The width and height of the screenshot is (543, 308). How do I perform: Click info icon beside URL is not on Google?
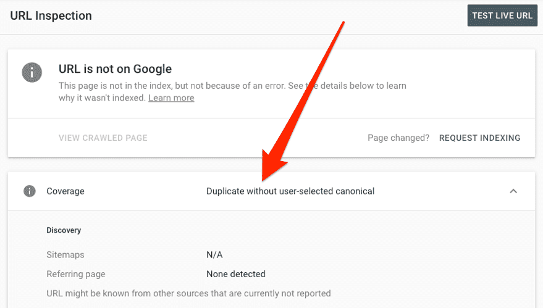click(x=32, y=73)
